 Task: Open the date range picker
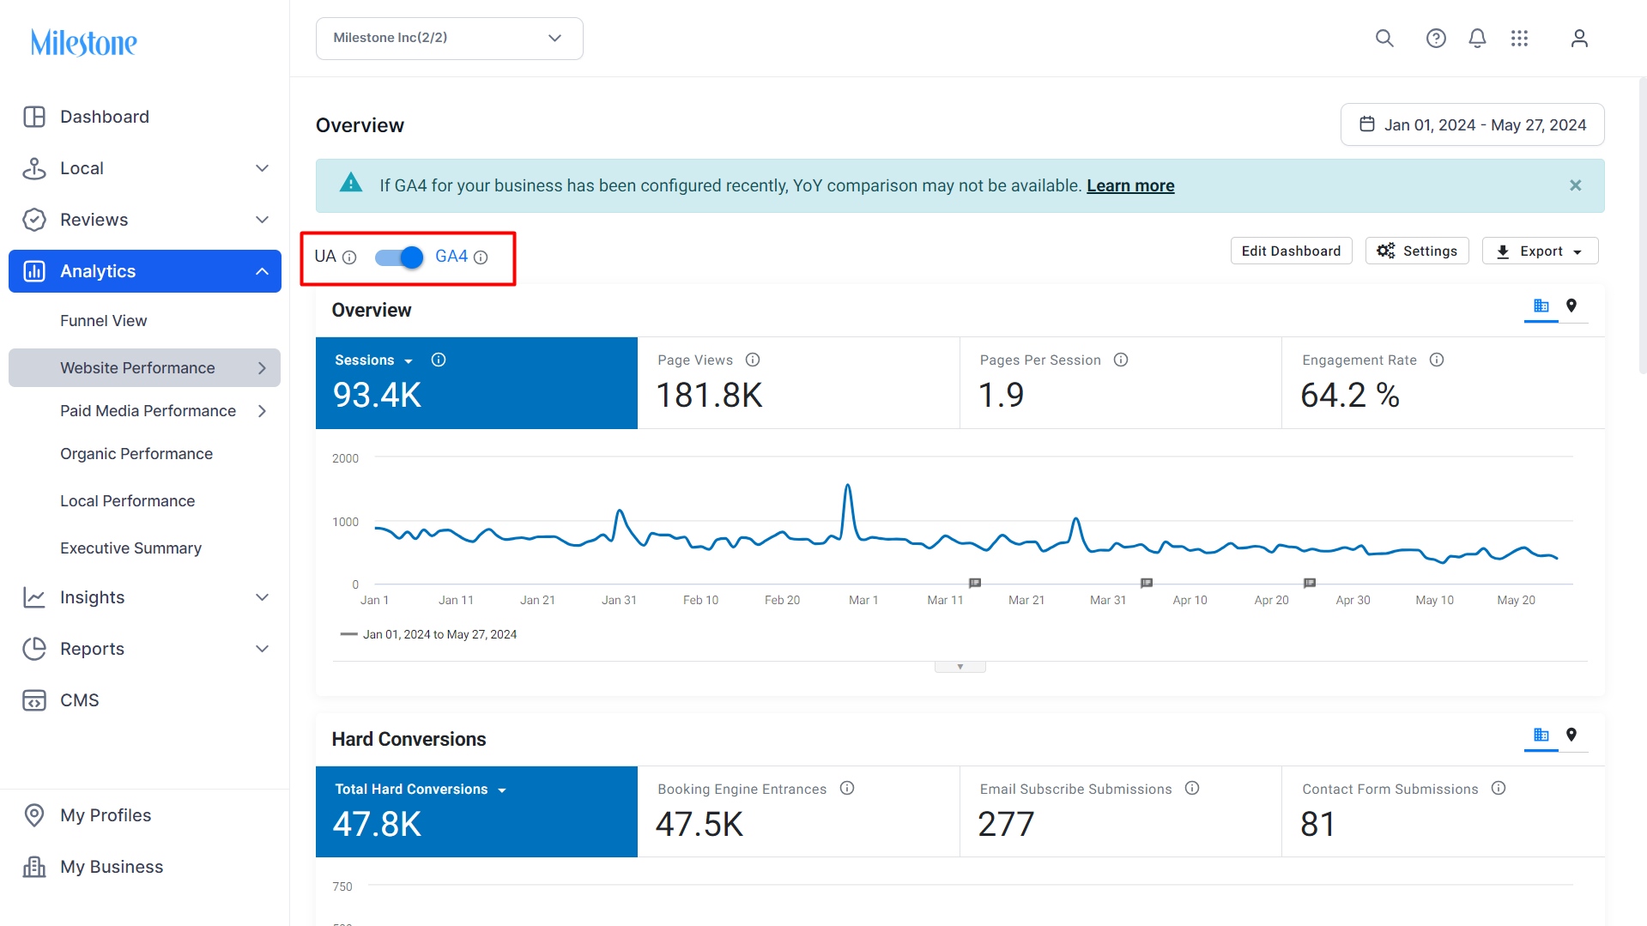click(x=1473, y=125)
